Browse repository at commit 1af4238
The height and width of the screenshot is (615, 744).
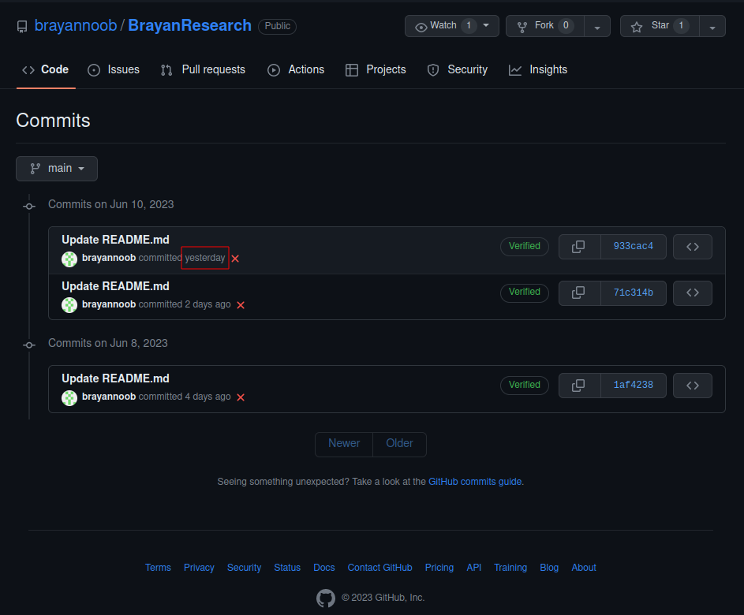click(692, 385)
